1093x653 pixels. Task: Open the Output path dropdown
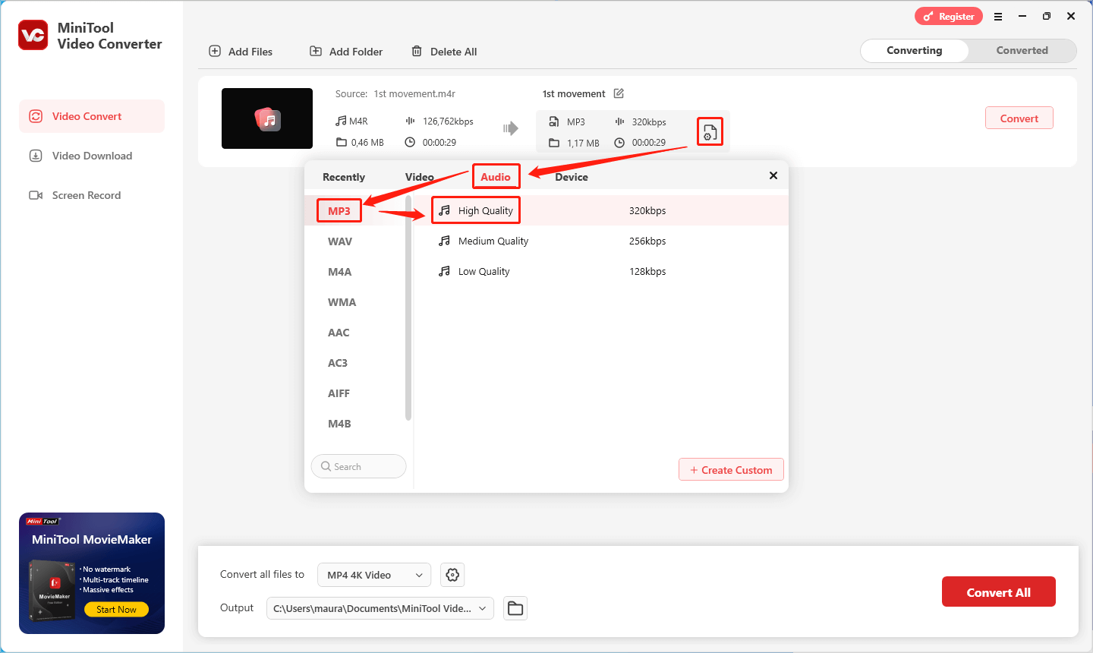point(380,608)
